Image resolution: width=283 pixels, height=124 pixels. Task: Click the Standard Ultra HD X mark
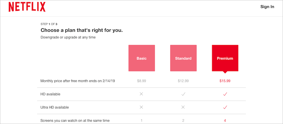coord(183,107)
